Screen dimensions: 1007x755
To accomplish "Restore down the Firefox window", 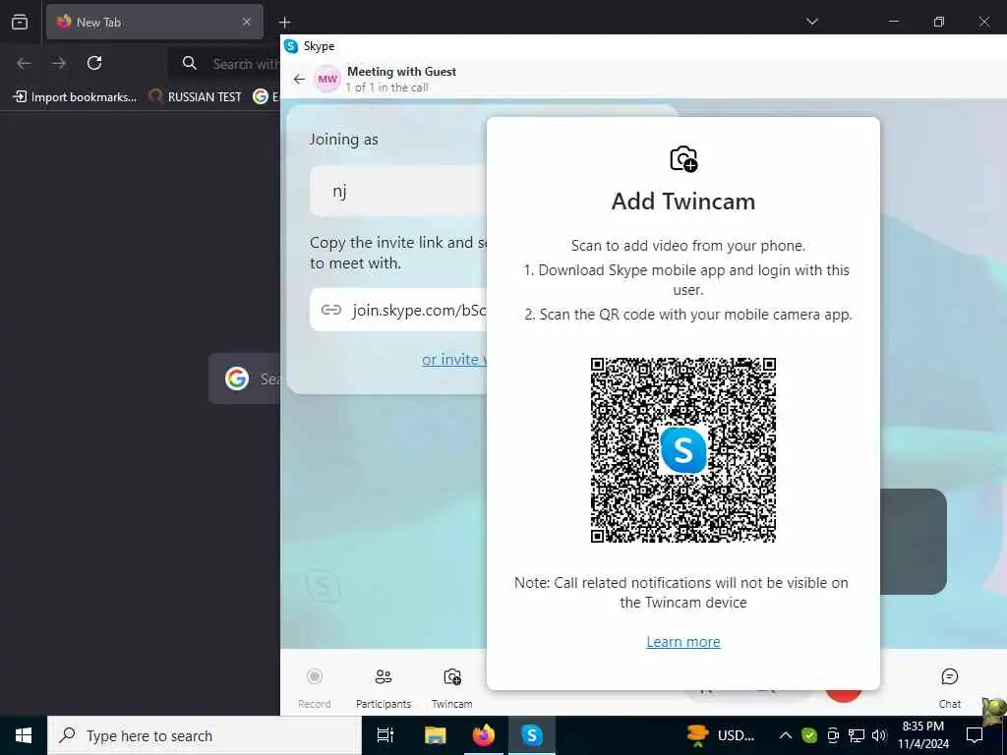I will pos(939,22).
